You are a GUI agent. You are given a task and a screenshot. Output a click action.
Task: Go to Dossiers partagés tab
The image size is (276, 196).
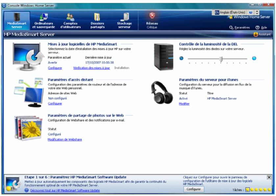(x=97, y=21)
